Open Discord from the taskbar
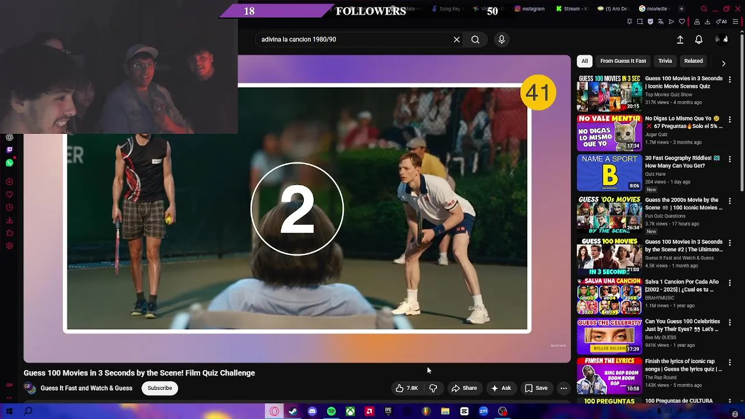 coord(312,411)
